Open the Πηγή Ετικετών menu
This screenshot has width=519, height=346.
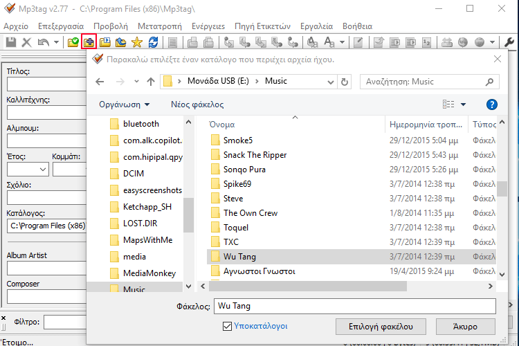pos(262,26)
